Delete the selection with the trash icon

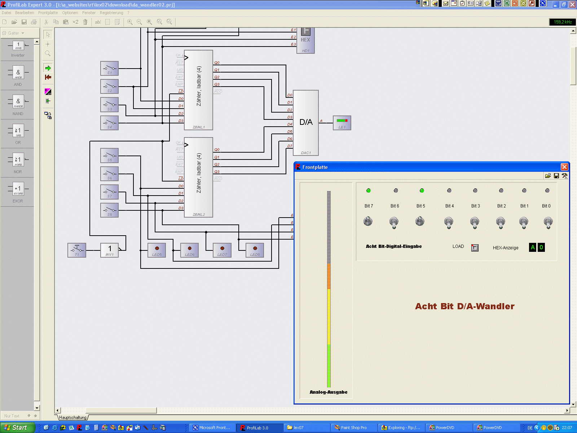[x=85, y=22]
